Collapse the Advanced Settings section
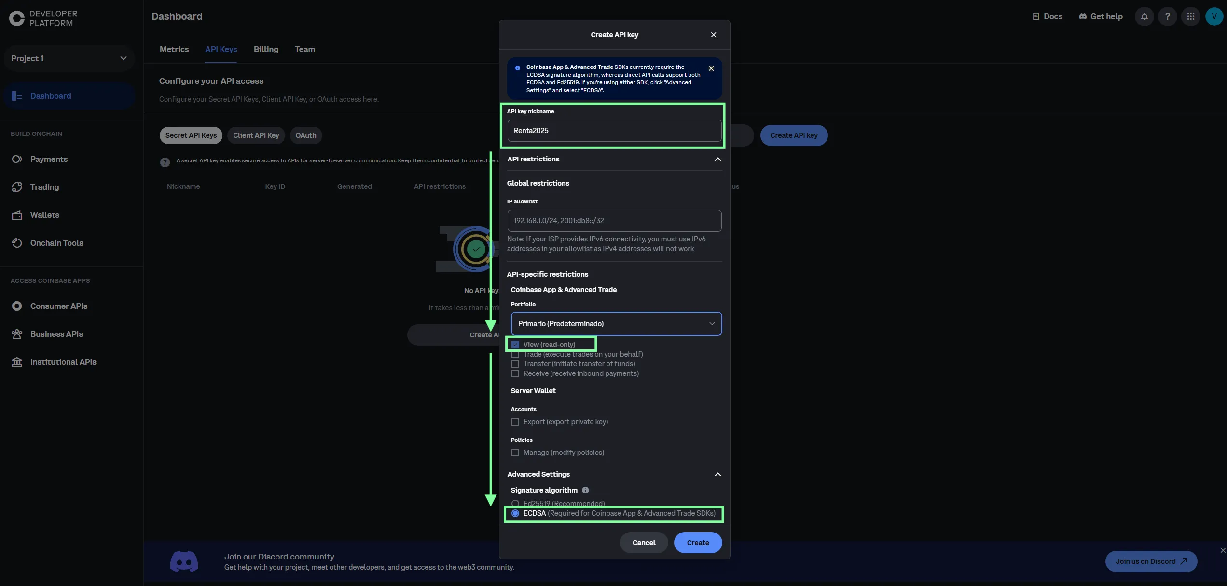 (717, 474)
